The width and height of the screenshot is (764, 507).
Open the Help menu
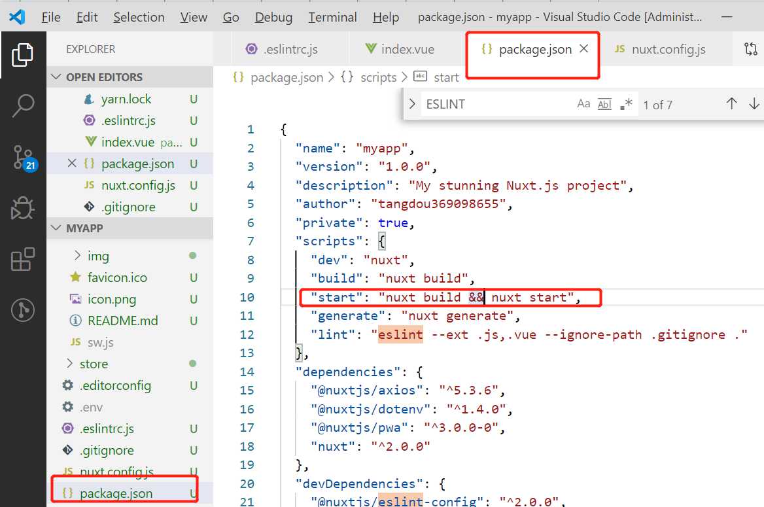coord(386,17)
